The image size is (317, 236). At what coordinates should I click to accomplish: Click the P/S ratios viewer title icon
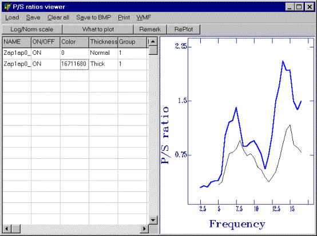[x=7, y=7]
